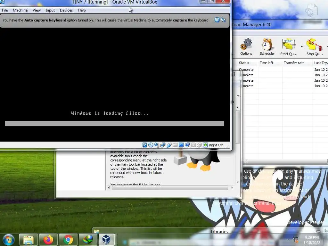Click the audio indicator icon in VM status bar

(x=157, y=145)
